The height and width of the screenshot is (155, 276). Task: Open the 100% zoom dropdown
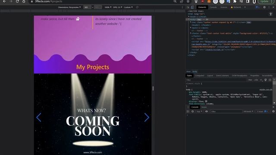tap(108, 7)
